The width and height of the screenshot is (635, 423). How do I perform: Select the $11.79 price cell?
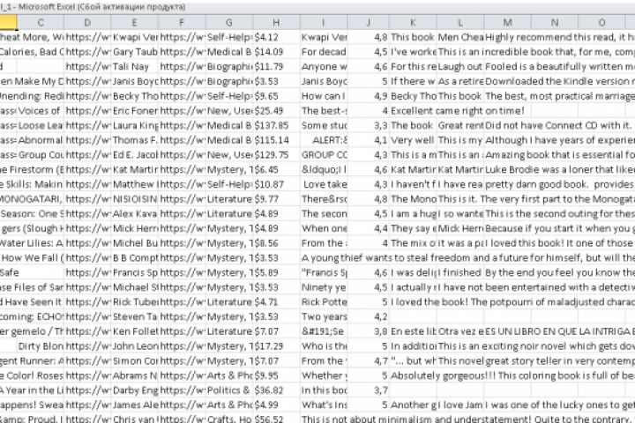click(x=277, y=66)
